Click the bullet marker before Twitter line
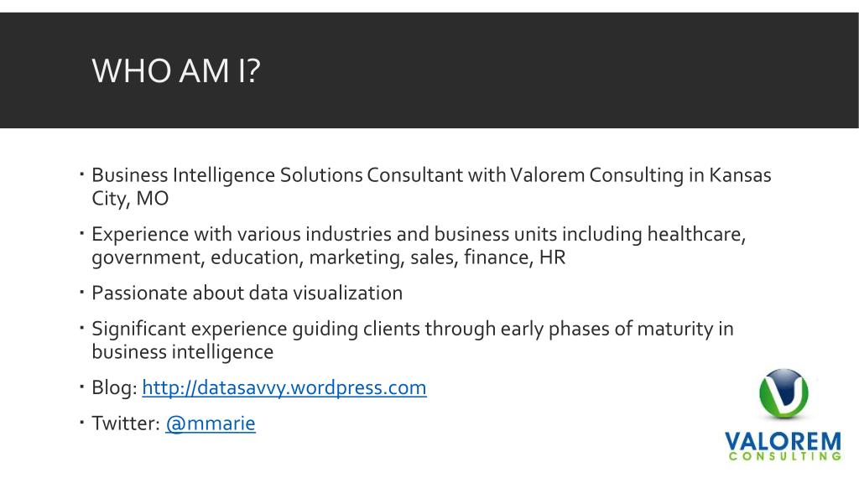 point(81,423)
